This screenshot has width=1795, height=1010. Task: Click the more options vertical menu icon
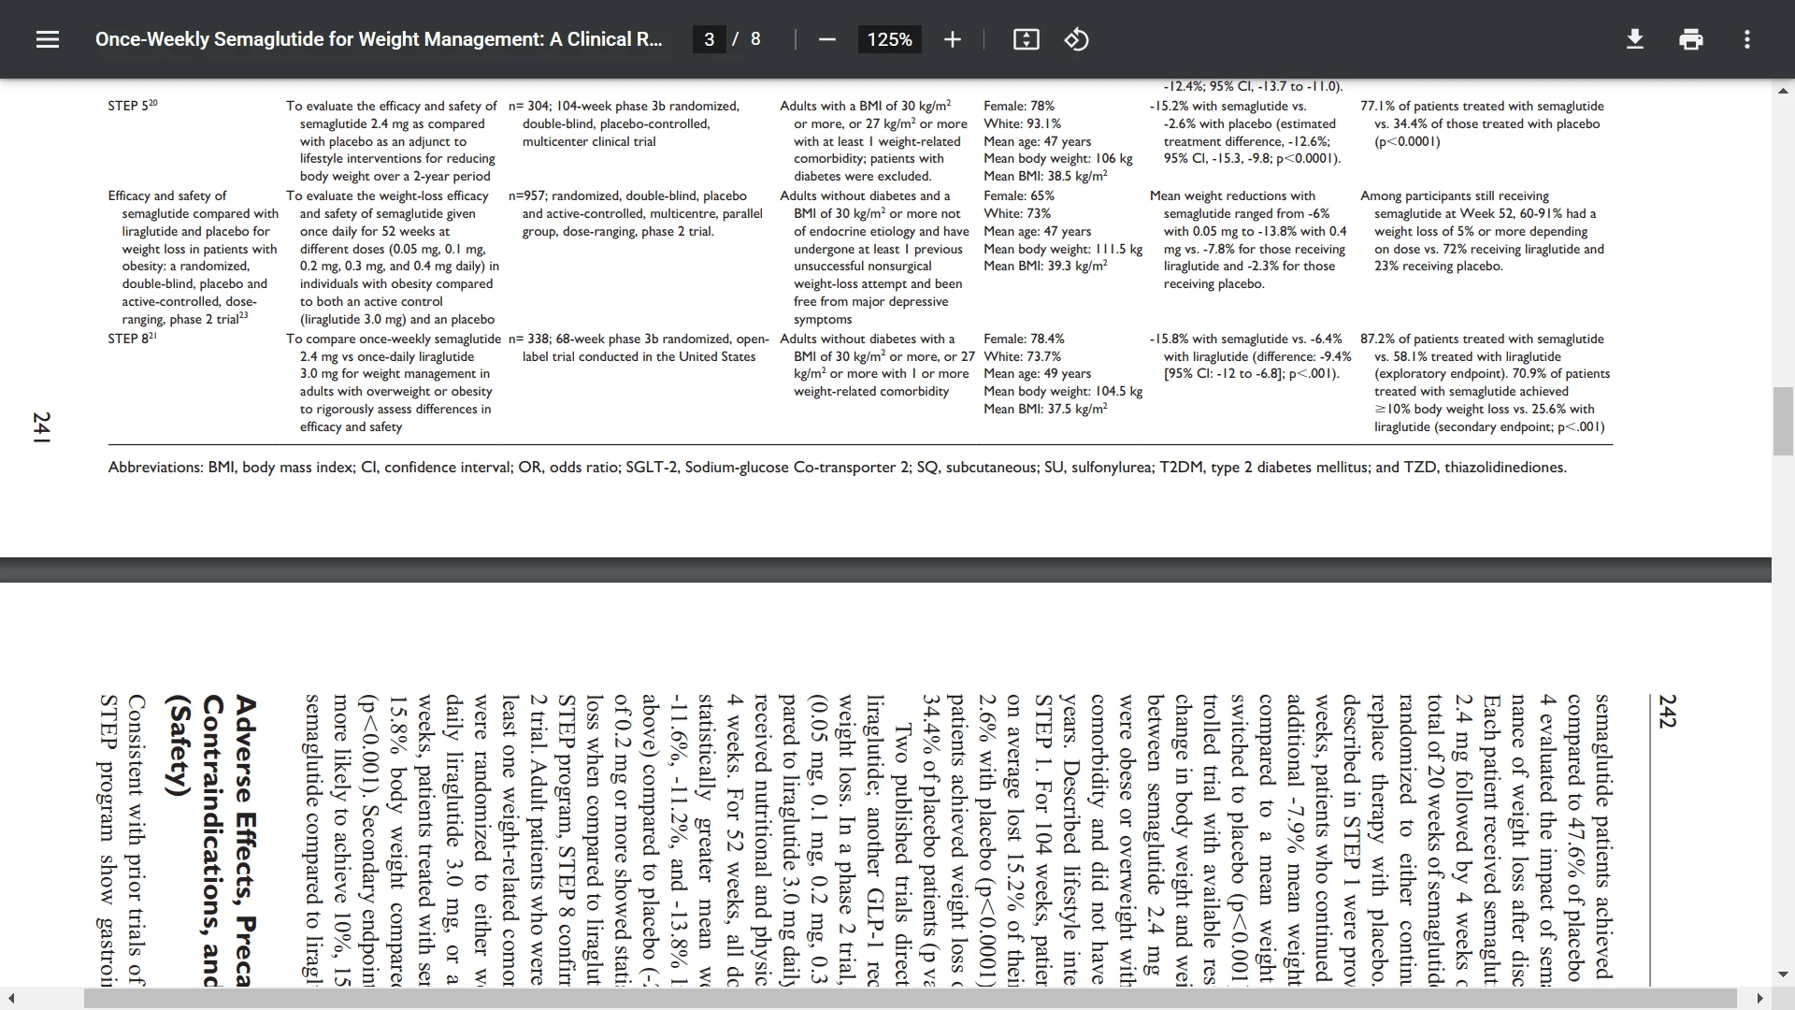pos(1748,39)
